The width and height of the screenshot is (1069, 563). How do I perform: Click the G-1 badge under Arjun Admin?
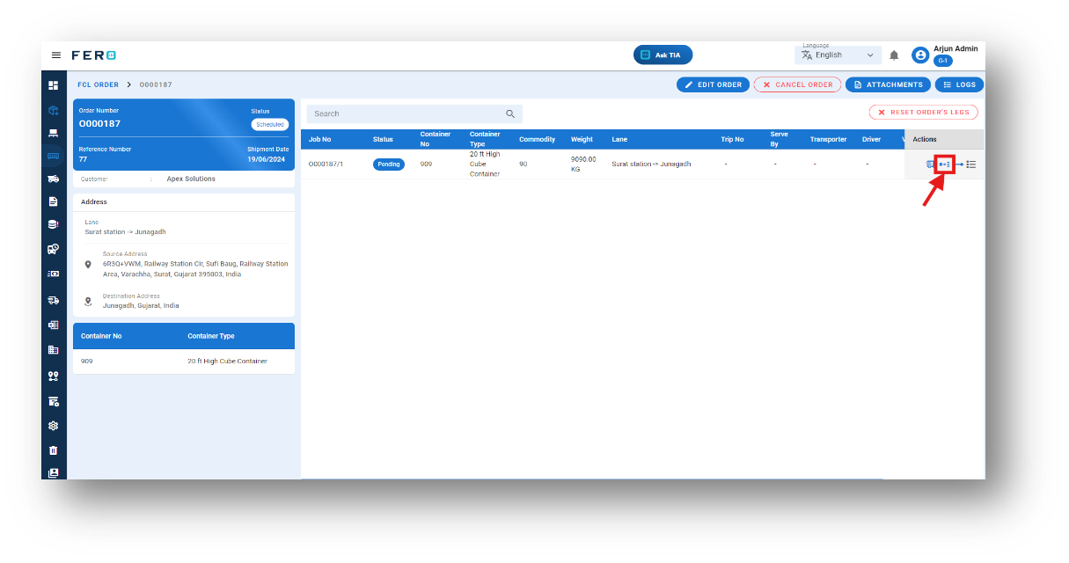pyautogui.click(x=942, y=61)
